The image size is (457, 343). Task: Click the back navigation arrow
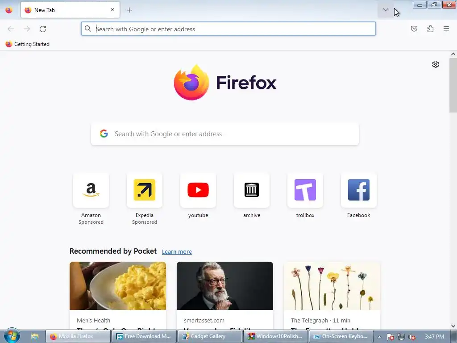(11, 29)
